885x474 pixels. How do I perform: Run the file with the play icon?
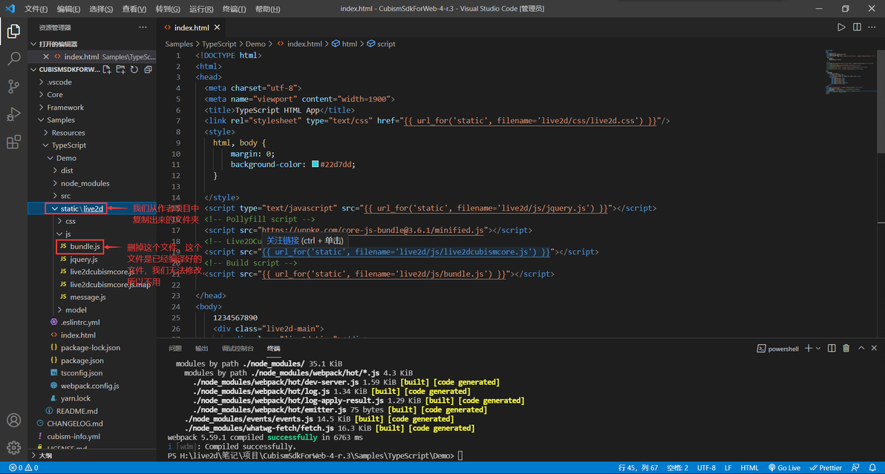click(x=841, y=27)
